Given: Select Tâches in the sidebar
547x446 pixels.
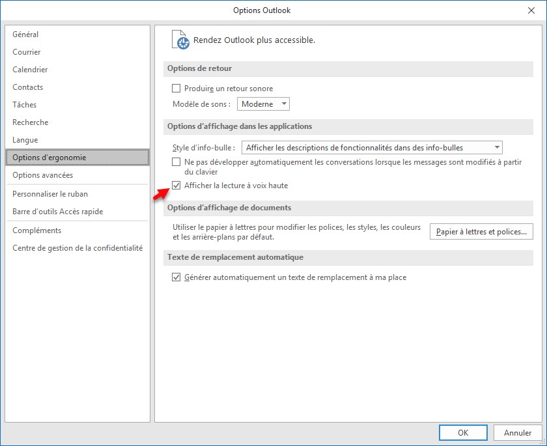Looking at the screenshot, I should tap(25, 105).
